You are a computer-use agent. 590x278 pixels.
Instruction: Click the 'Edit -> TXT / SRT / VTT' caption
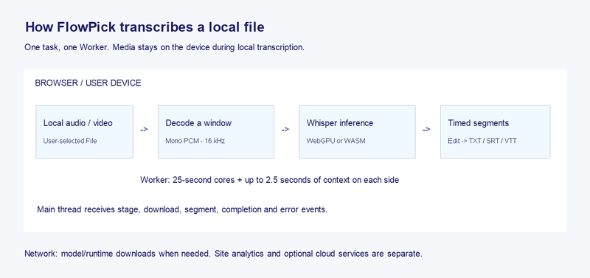[x=482, y=141]
